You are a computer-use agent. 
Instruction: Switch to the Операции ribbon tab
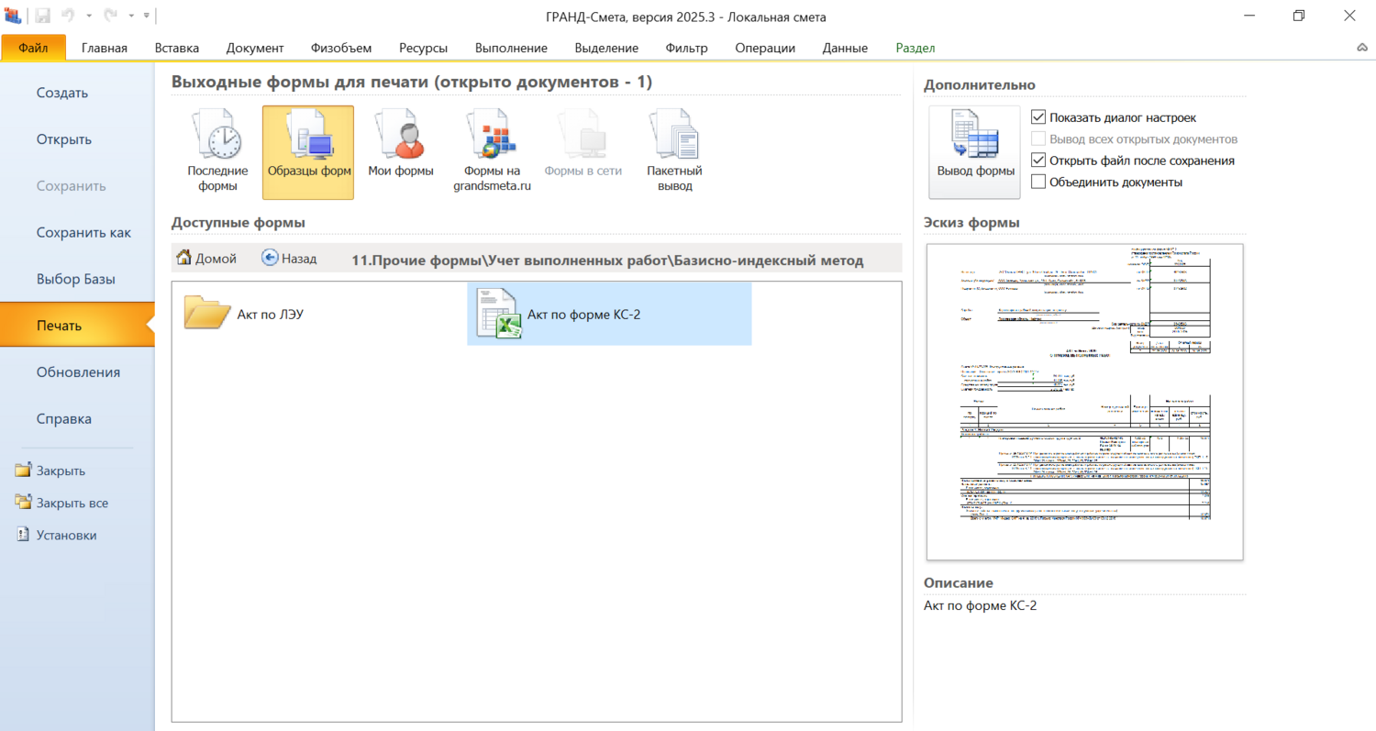point(765,48)
